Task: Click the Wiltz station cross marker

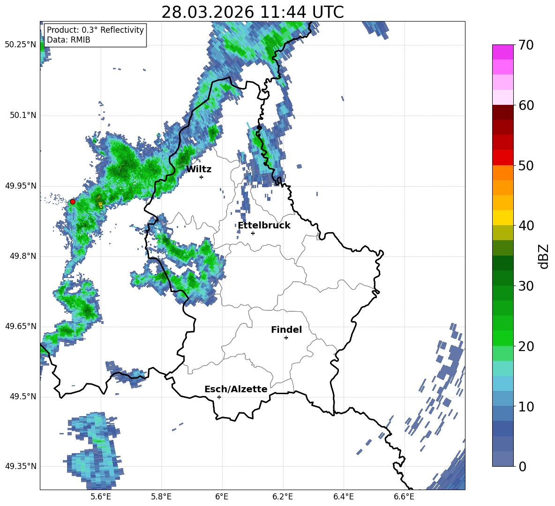Action: (x=202, y=177)
